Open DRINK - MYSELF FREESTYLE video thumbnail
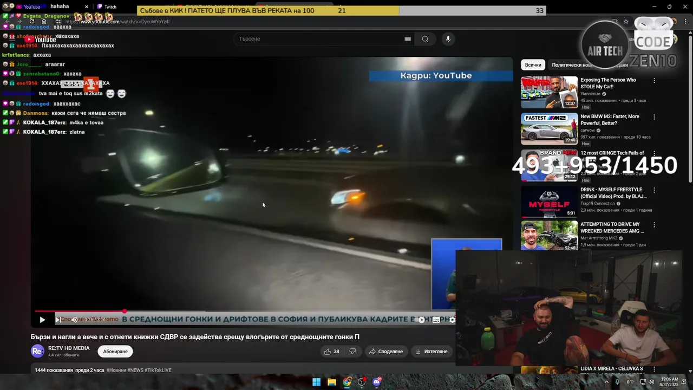The image size is (693, 390). [550, 202]
